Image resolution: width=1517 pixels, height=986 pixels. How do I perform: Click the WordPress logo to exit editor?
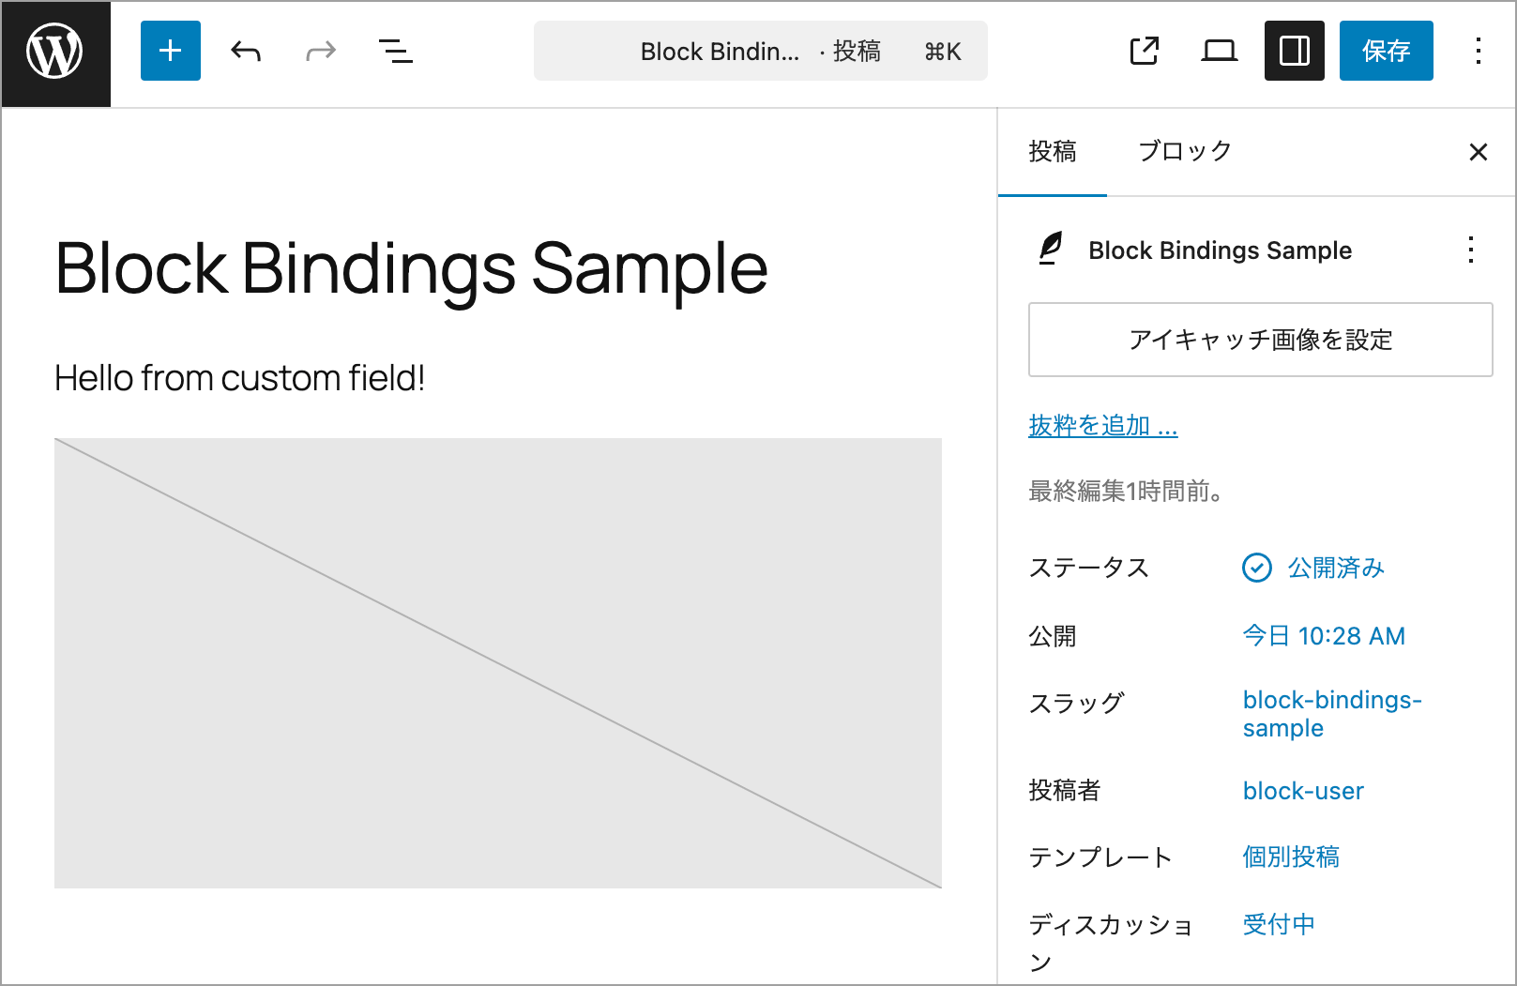pyautogui.click(x=55, y=53)
